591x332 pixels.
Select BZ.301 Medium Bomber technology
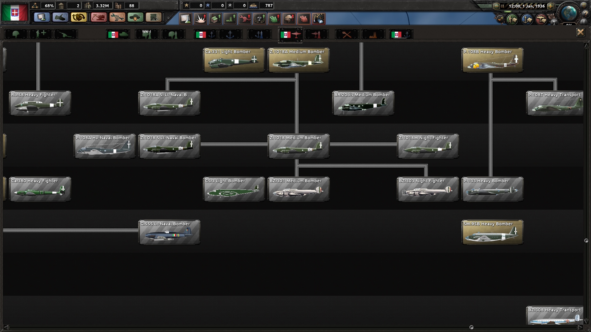click(x=299, y=189)
